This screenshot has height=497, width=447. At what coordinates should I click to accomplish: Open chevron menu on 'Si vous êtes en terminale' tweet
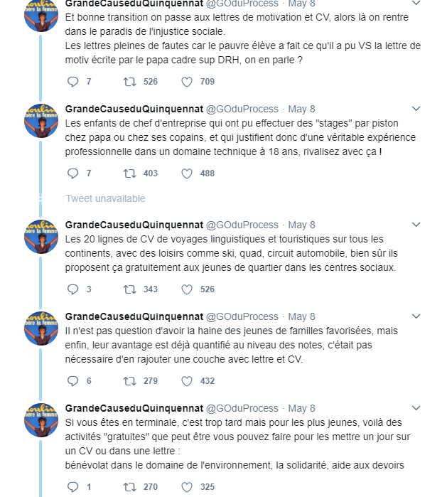tap(417, 408)
